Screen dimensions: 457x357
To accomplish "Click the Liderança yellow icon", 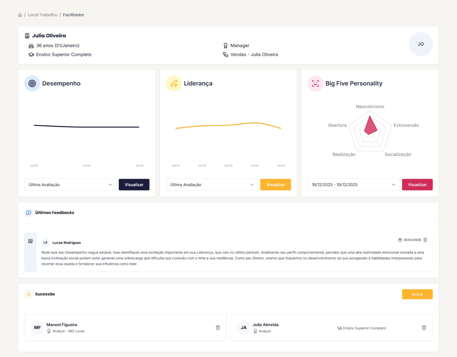I will click(x=174, y=84).
